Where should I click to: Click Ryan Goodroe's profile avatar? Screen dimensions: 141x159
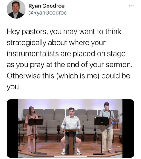(x=16, y=9)
